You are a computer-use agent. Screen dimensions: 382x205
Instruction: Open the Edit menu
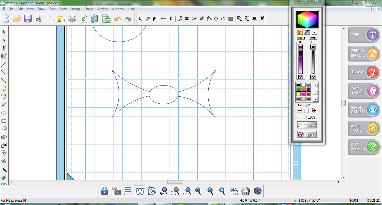[20, 9]
